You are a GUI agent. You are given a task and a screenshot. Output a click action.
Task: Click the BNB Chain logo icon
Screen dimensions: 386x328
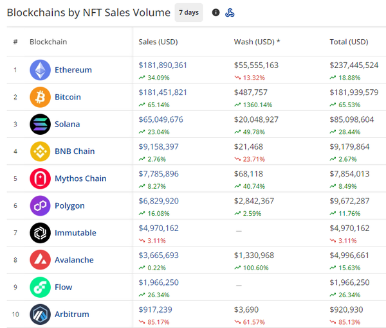coord(40,151)
